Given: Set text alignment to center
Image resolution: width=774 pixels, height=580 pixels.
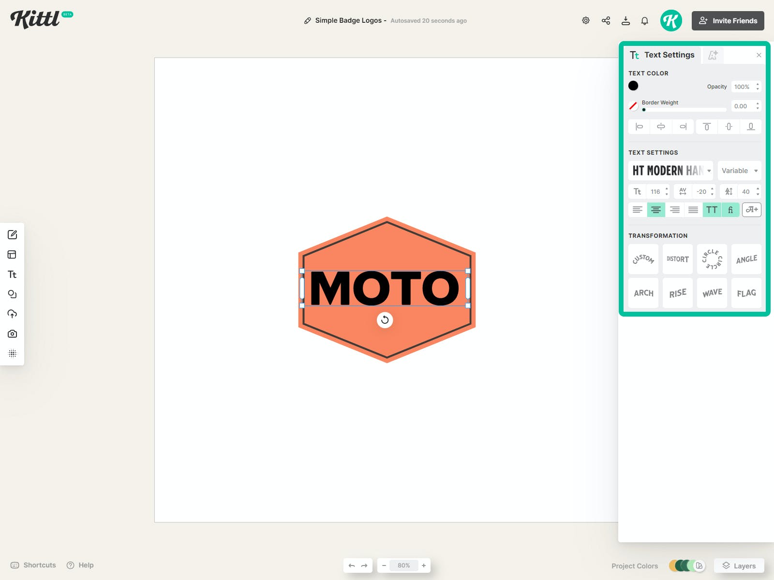Looking at the screenshot, I should (656, 210).
